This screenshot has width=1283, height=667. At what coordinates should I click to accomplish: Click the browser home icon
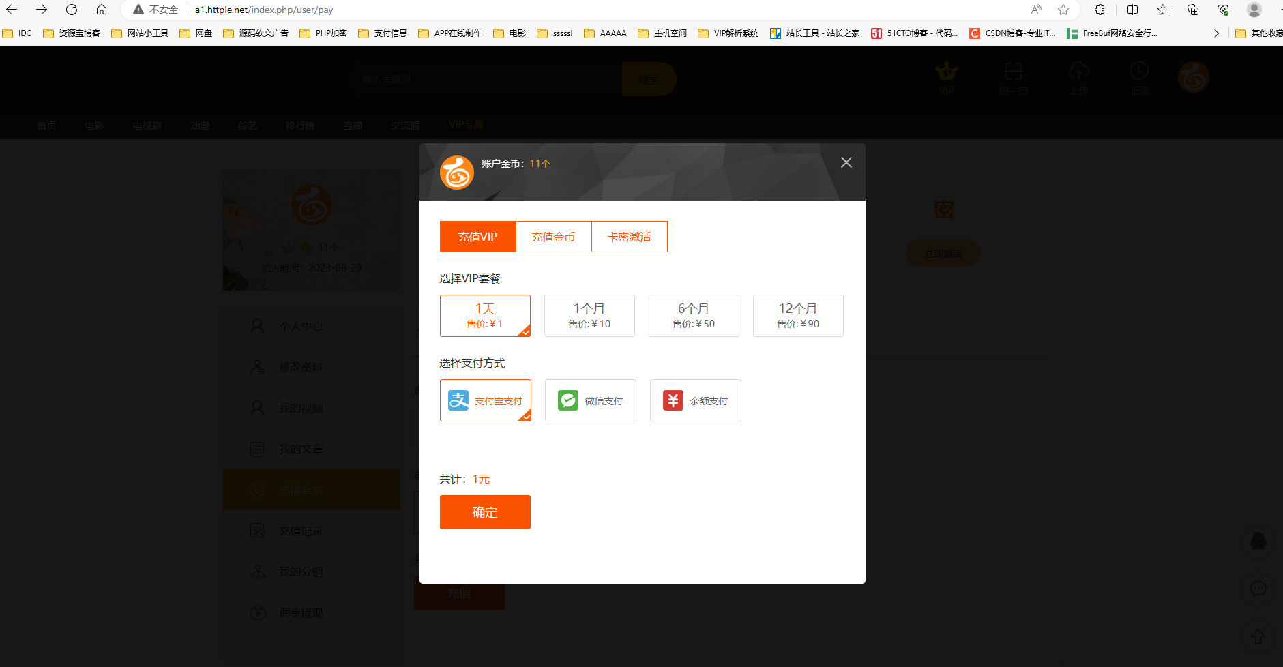[x=102, y=10]
